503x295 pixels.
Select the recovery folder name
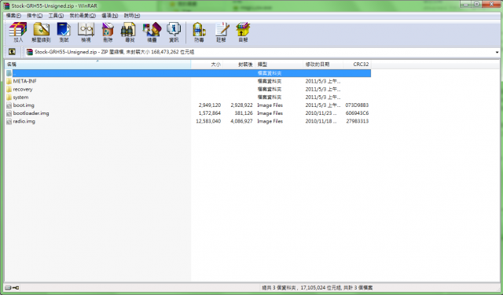[x=23, y=89]
